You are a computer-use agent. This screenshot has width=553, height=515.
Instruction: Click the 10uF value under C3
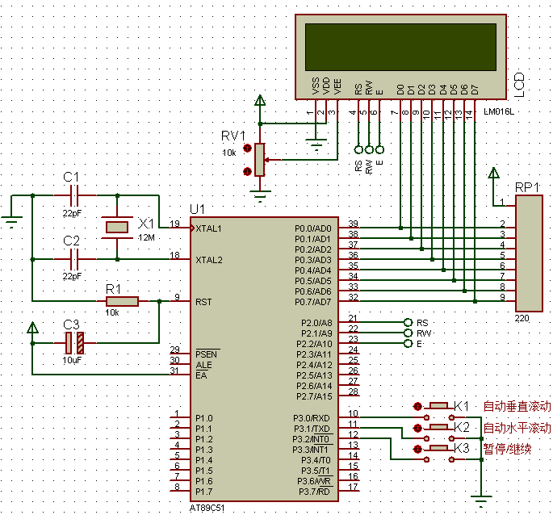pos(72,360)
